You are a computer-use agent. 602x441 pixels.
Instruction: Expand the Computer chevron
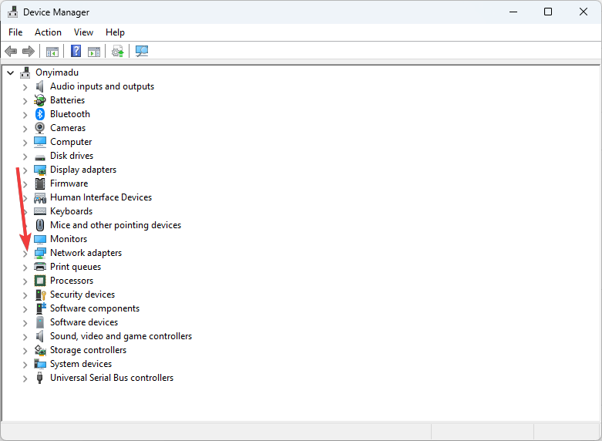click(25, 143)
